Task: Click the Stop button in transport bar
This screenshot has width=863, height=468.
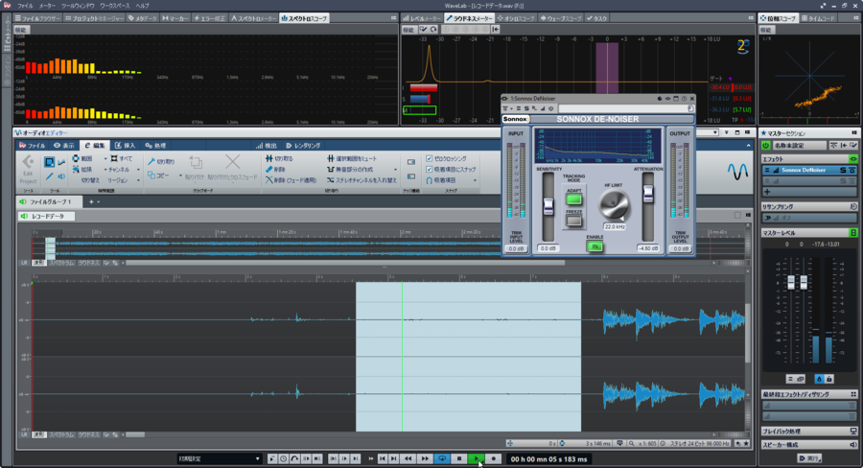Action: pos(459,458)
